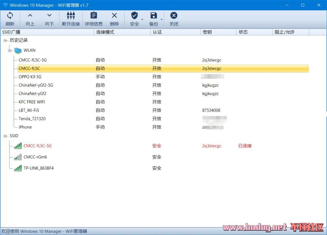The height and width of the screenshot is (235, 327).
Task: Sort by 连接模式 column header
Action: point(122,32)
